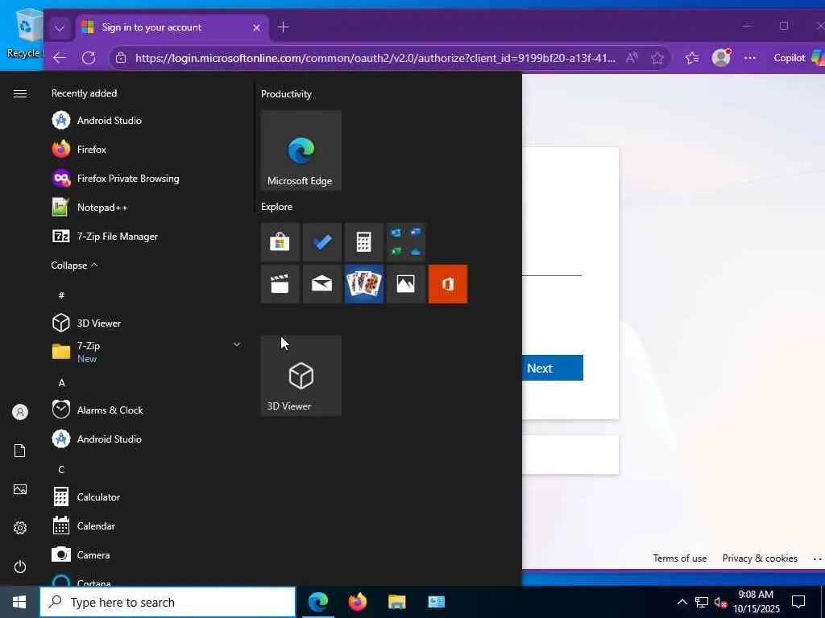The width and height of the screenshot is (825, 618).
Task: Show hidden system tray icons
Action: tap(682, 602)
